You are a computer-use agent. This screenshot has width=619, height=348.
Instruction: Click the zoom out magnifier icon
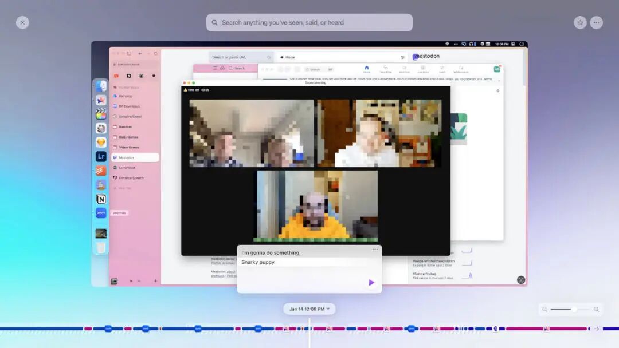click(x=545, y=310)
